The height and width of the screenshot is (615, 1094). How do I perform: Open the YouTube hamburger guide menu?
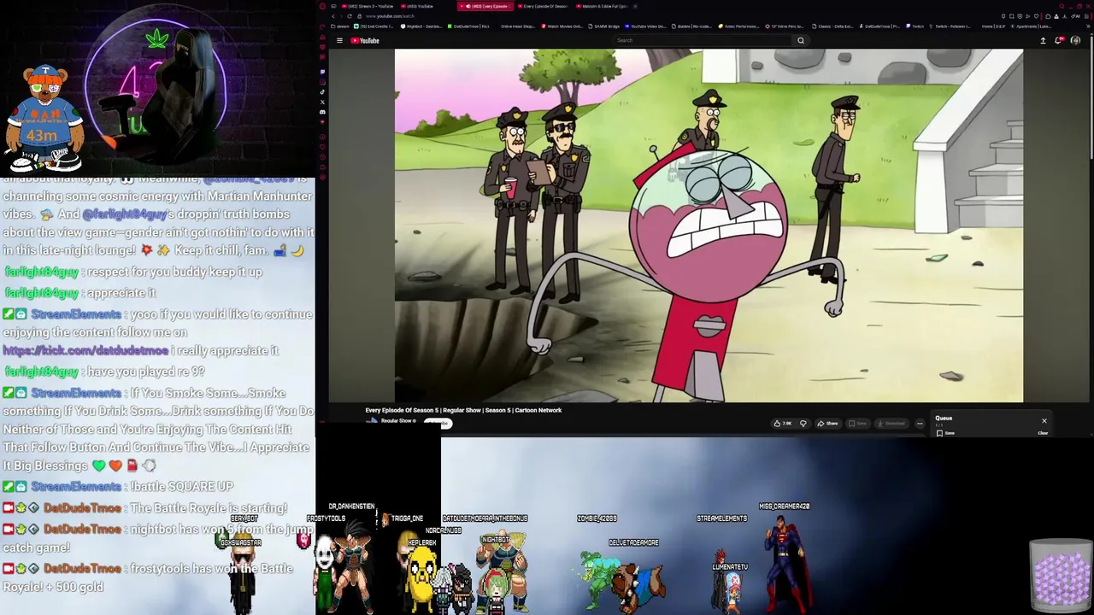(339, 40)
